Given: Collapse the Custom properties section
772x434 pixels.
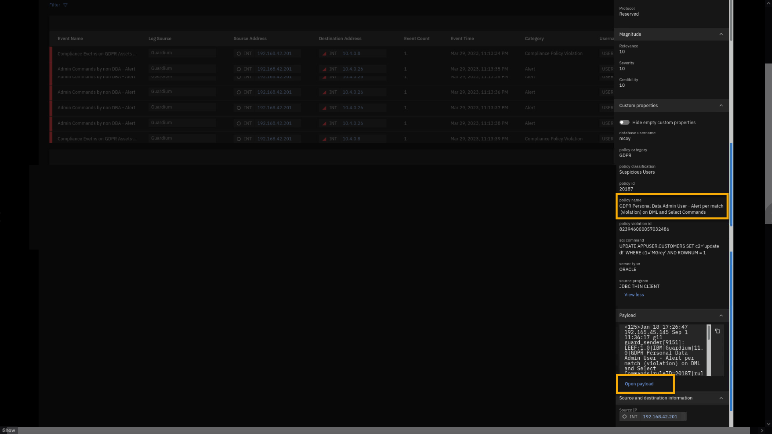Looking at the screenshot, I should pos(721,106).
